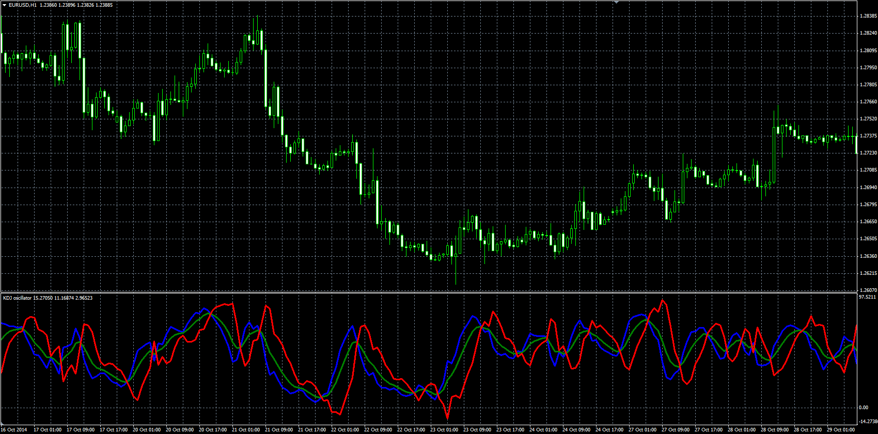
Task: Click the "23 Oct 09:00" time label
Action: click(x=477, y=430)
